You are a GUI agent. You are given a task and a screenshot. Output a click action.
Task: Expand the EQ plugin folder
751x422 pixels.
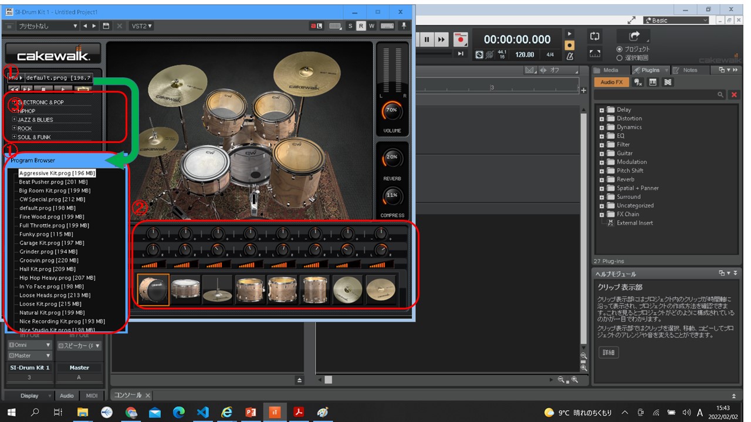602,137
